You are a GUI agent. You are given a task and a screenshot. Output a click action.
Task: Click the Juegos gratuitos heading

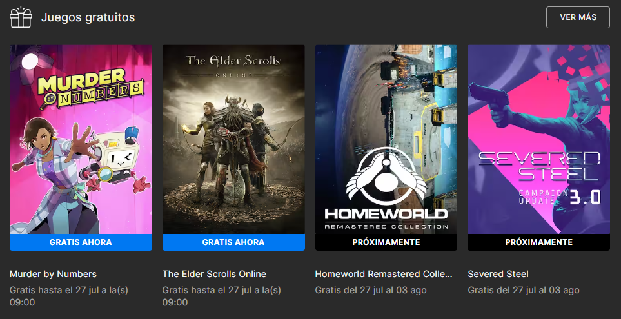coord(88,17)
